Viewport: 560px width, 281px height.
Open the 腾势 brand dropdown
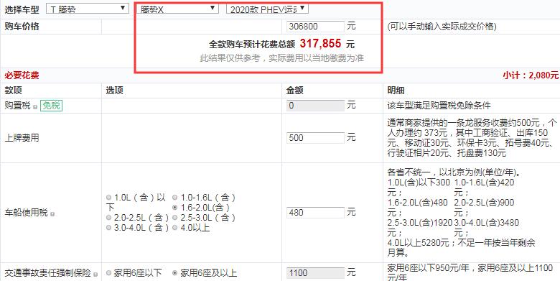[88, 9]
